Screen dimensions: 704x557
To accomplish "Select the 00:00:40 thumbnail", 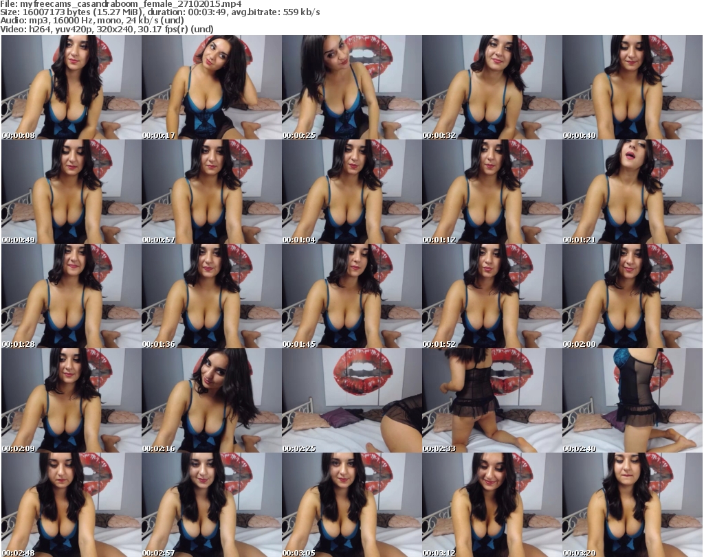I will click(632, 87).
